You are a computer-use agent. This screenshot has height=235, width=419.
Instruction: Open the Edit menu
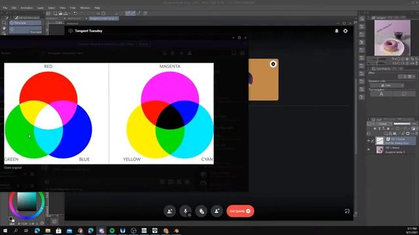click(14, 8)
